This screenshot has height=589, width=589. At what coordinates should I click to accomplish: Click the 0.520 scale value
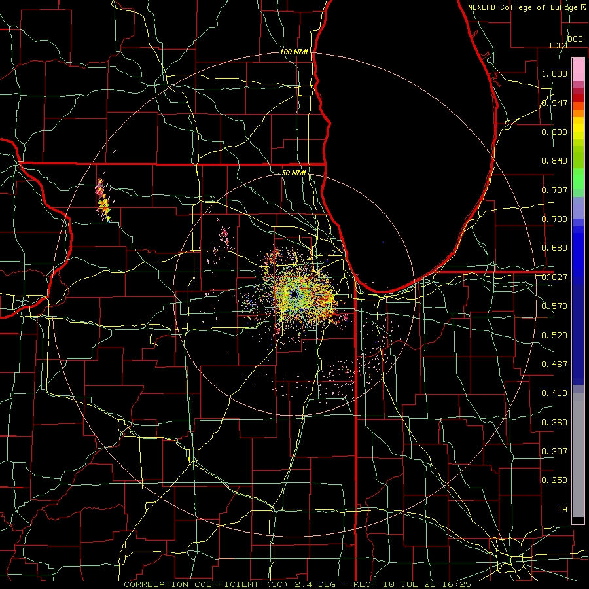[554, 336]
